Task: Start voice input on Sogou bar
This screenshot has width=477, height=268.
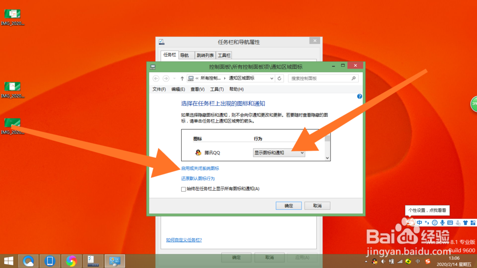Action: [442, 223]
